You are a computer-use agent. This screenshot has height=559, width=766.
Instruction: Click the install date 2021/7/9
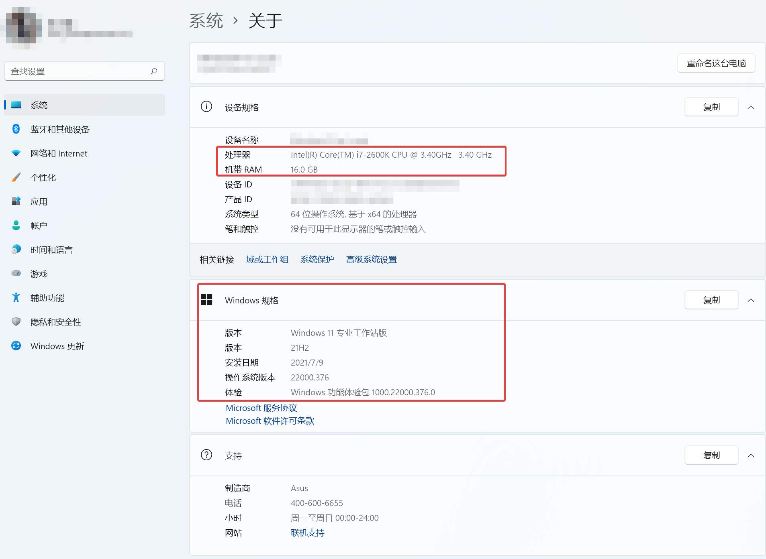point(307,363)
